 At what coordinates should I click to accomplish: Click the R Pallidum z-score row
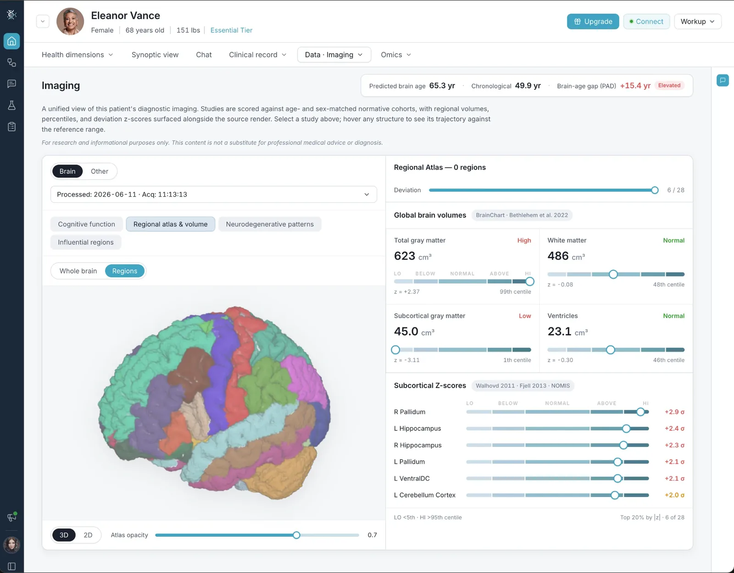[x=539, y=412]
